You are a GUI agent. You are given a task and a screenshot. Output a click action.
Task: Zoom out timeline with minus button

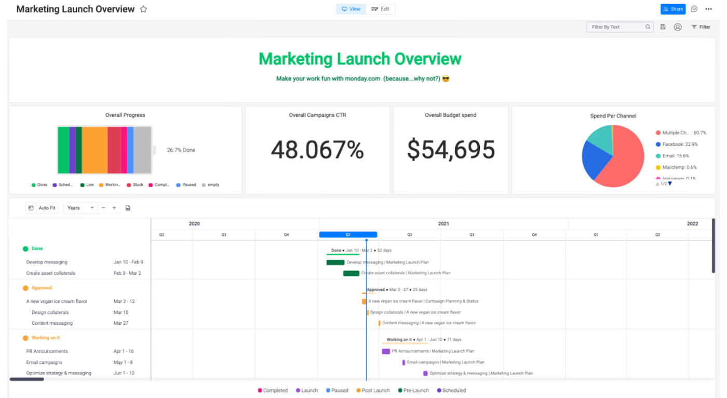[x=103, y=208]
